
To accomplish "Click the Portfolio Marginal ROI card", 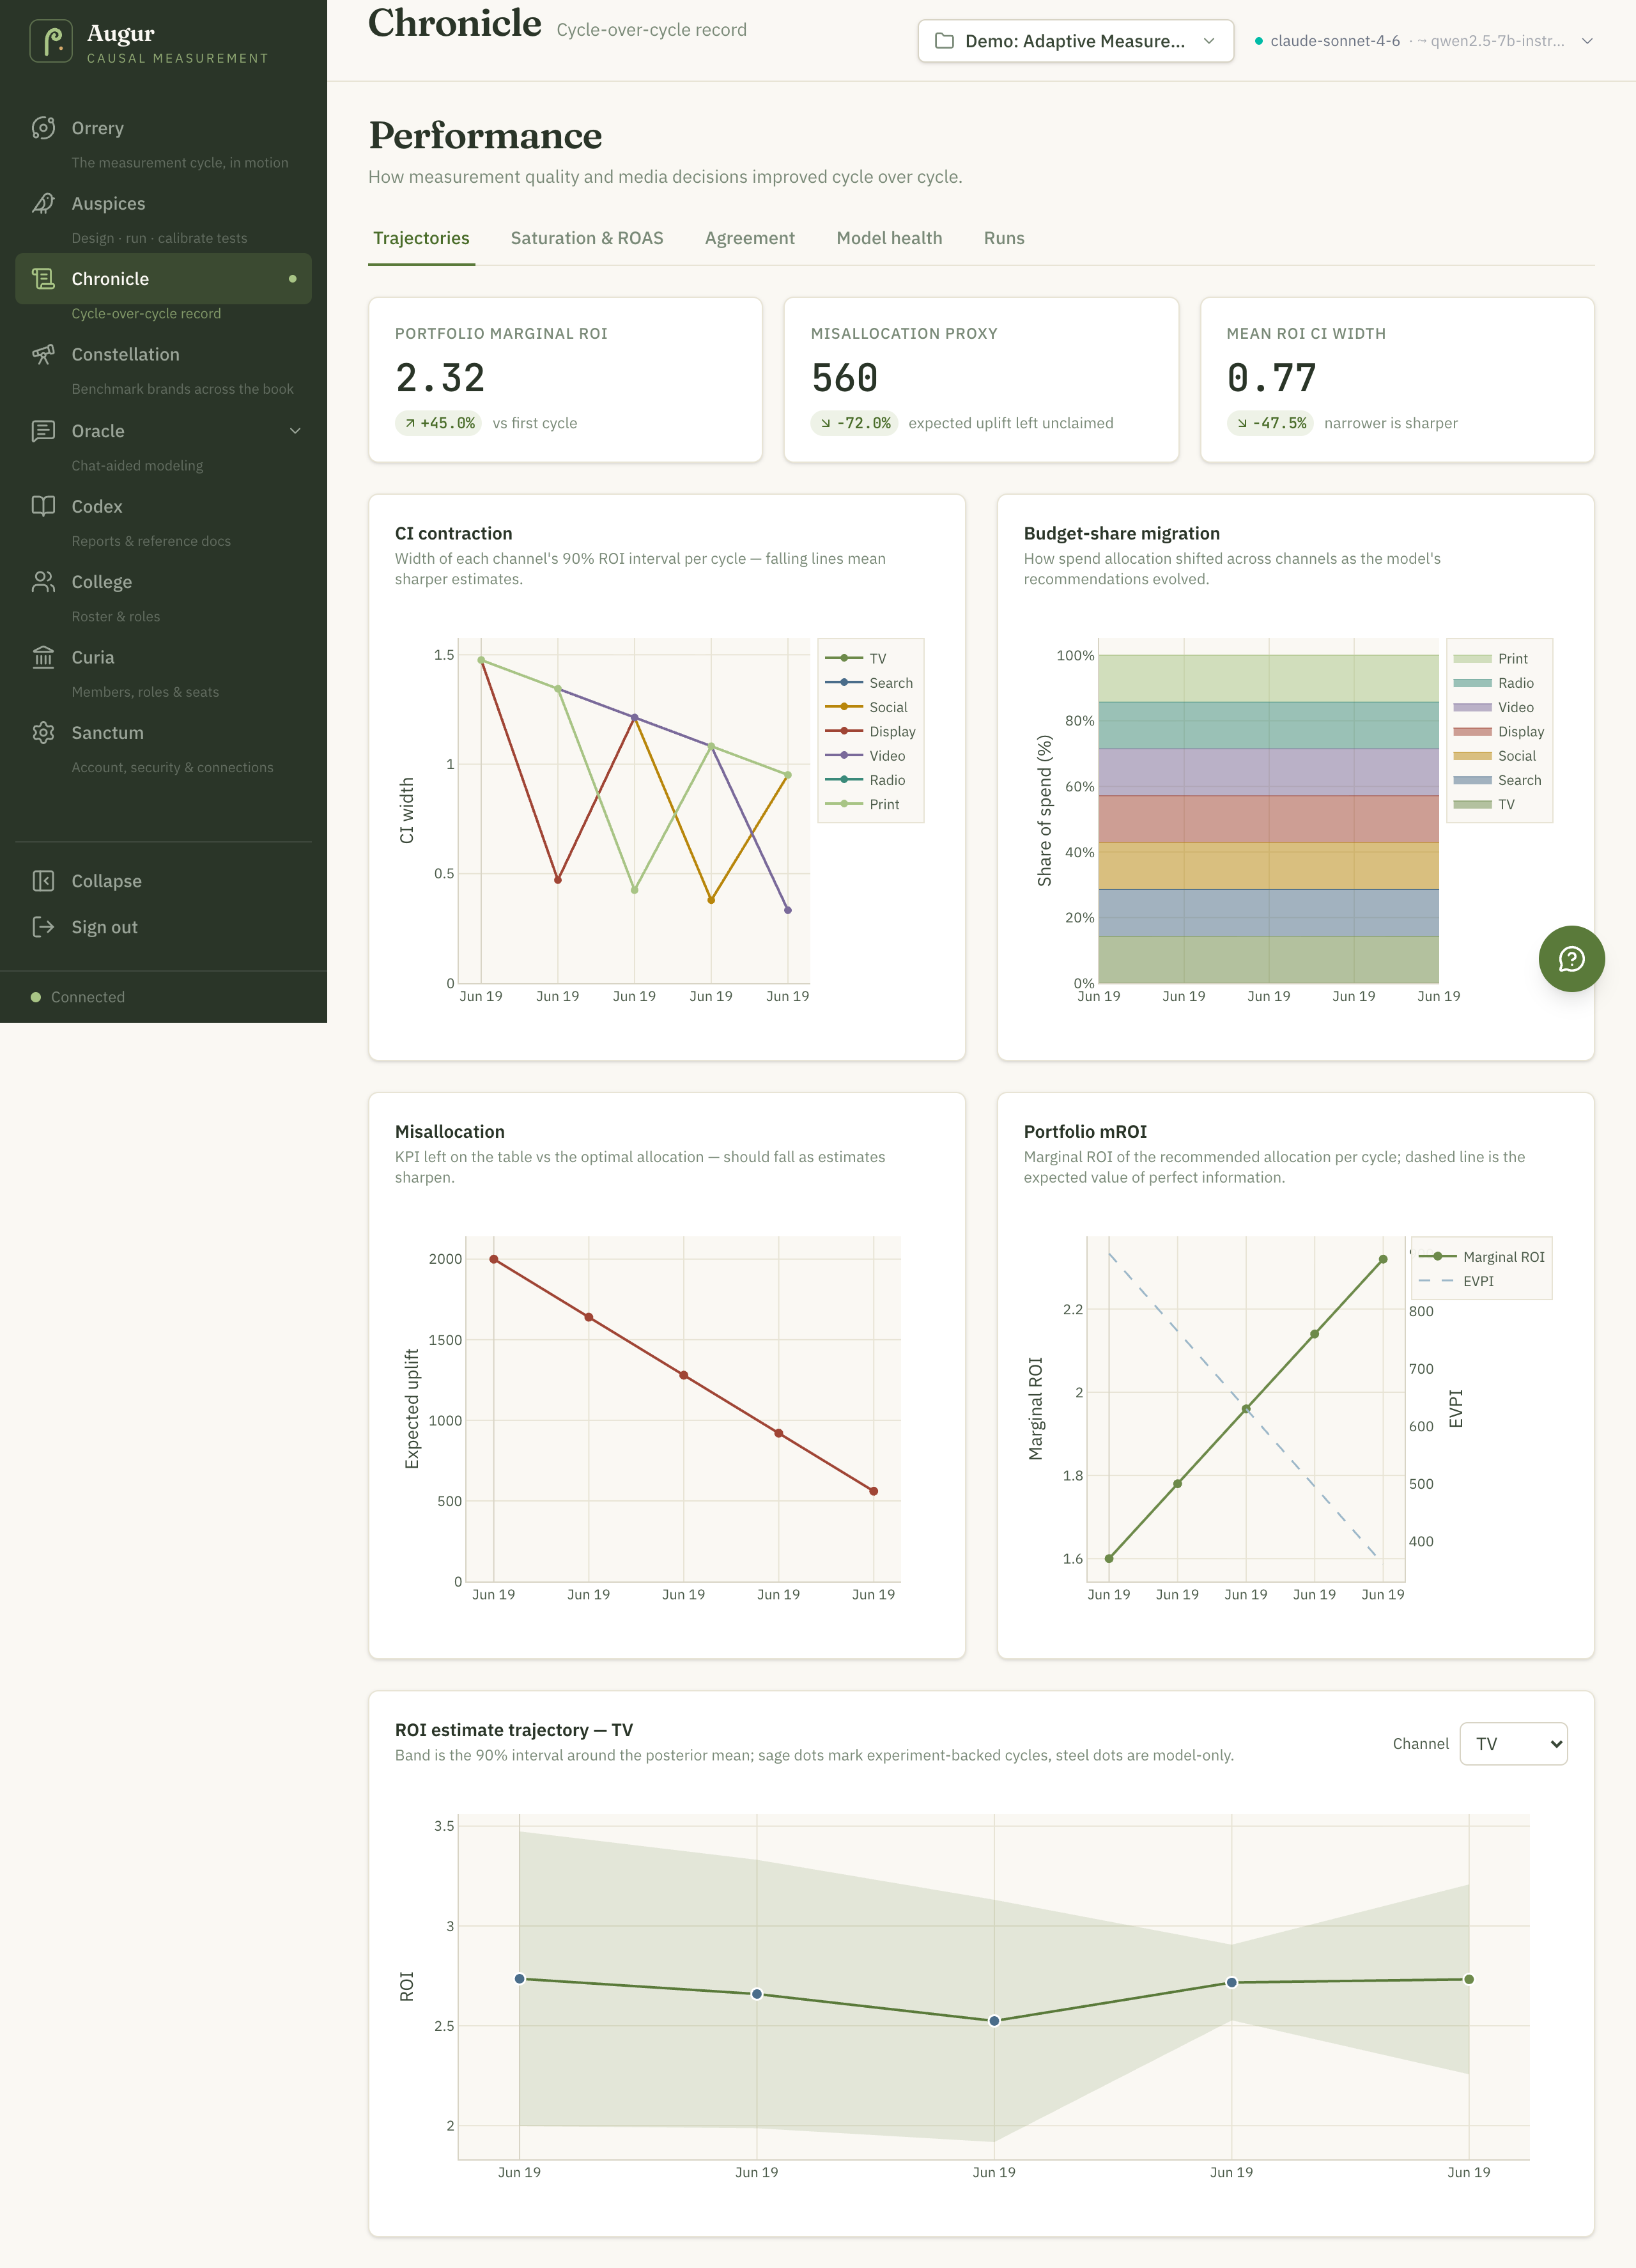I will coord(565,380).
